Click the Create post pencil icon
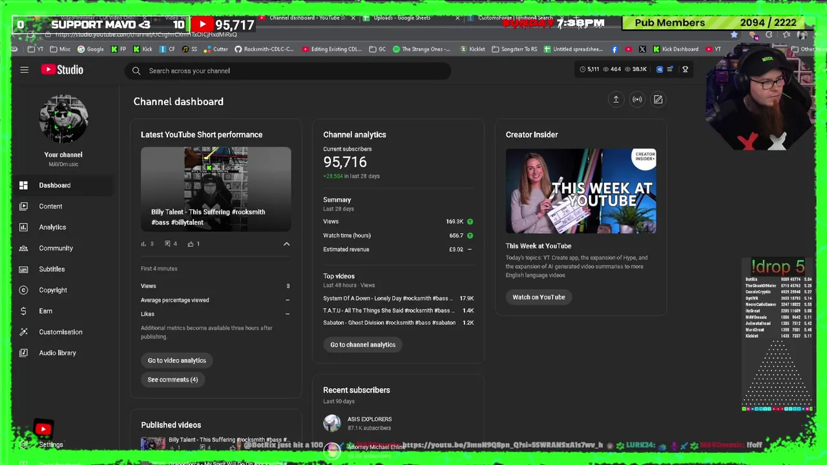The width and height of the screenshot is (827, 465). pyautogui.click(x=658, y=99)
